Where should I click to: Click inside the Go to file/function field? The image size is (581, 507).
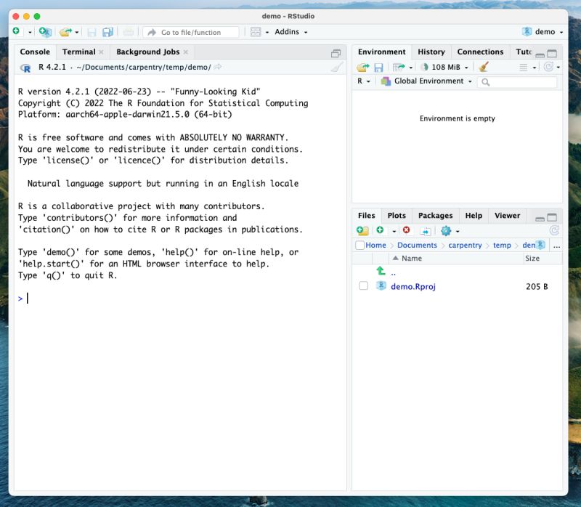pos(191,31)
